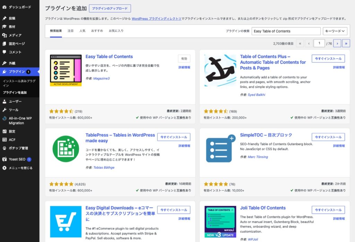Select プラグインを追加 submenu item
Viewport: 355px width, 242px height.
pyautogui.click(x=15, y=93)
